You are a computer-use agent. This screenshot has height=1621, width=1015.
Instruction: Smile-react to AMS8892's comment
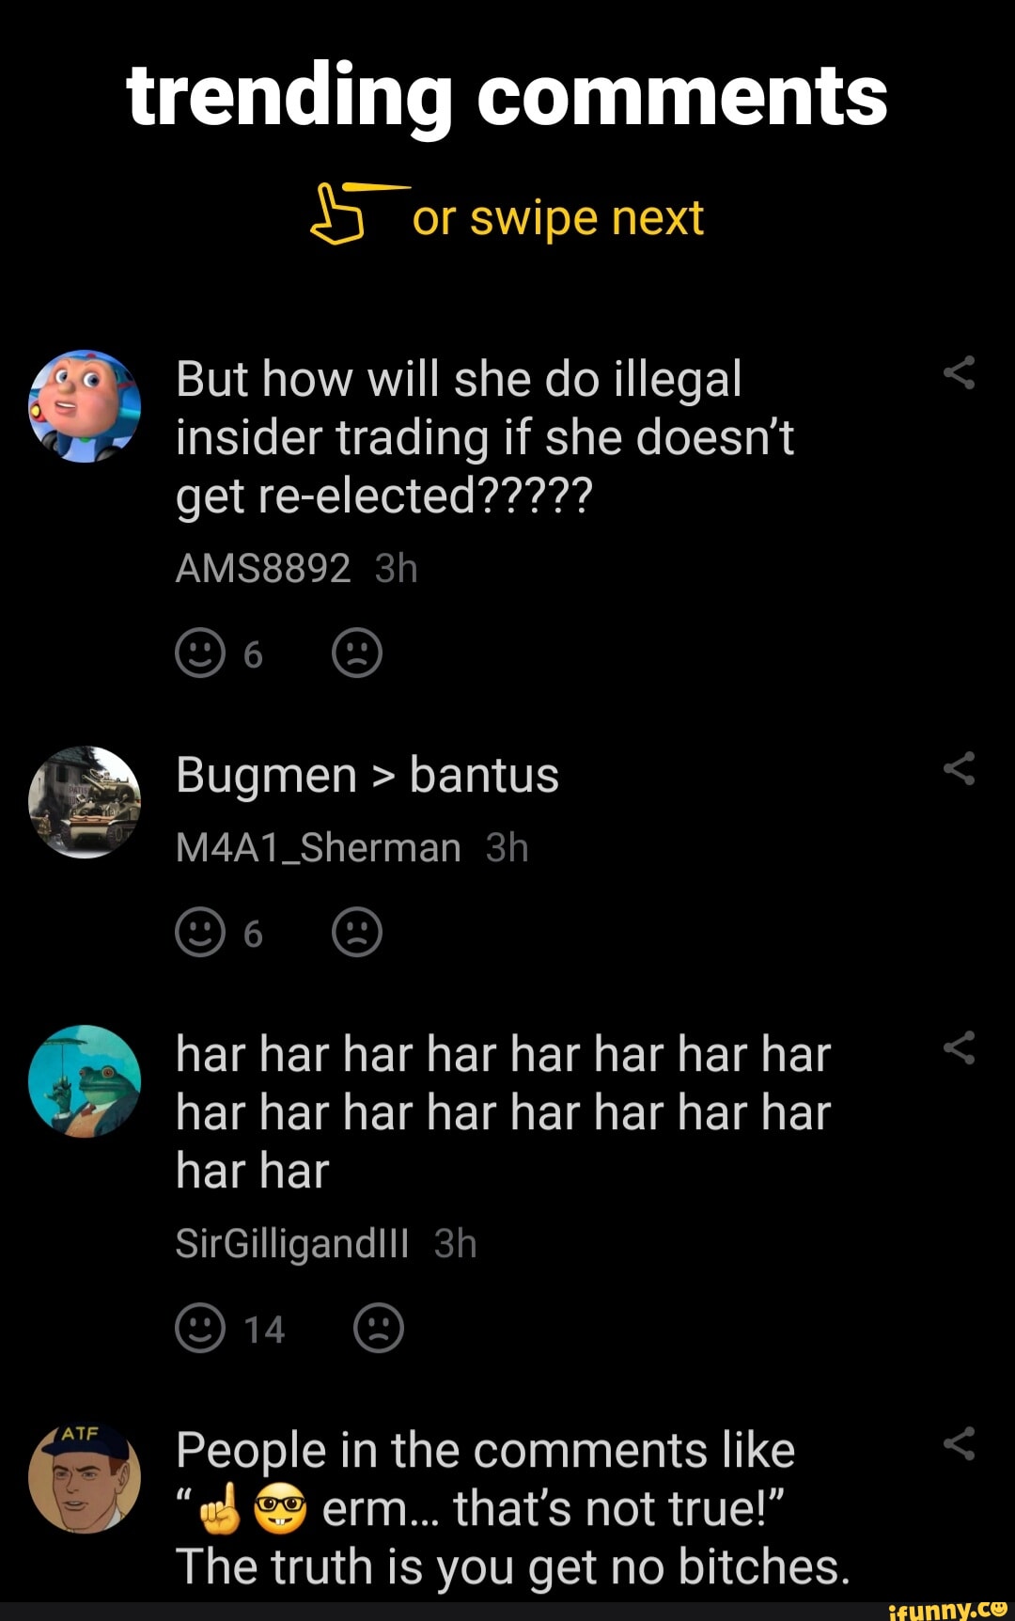(200, 653)
